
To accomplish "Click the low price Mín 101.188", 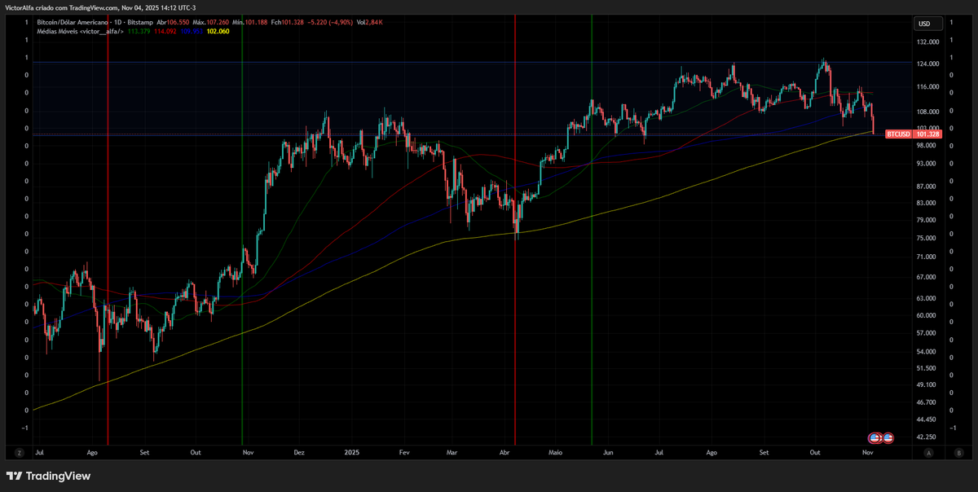I will point(249,22).
